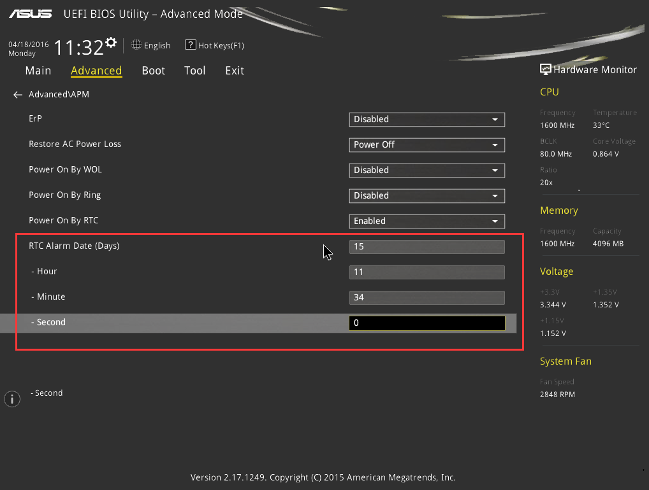
Task: Click the Voltage section heading
Action: pyautogui.click(x=557, y=272)
